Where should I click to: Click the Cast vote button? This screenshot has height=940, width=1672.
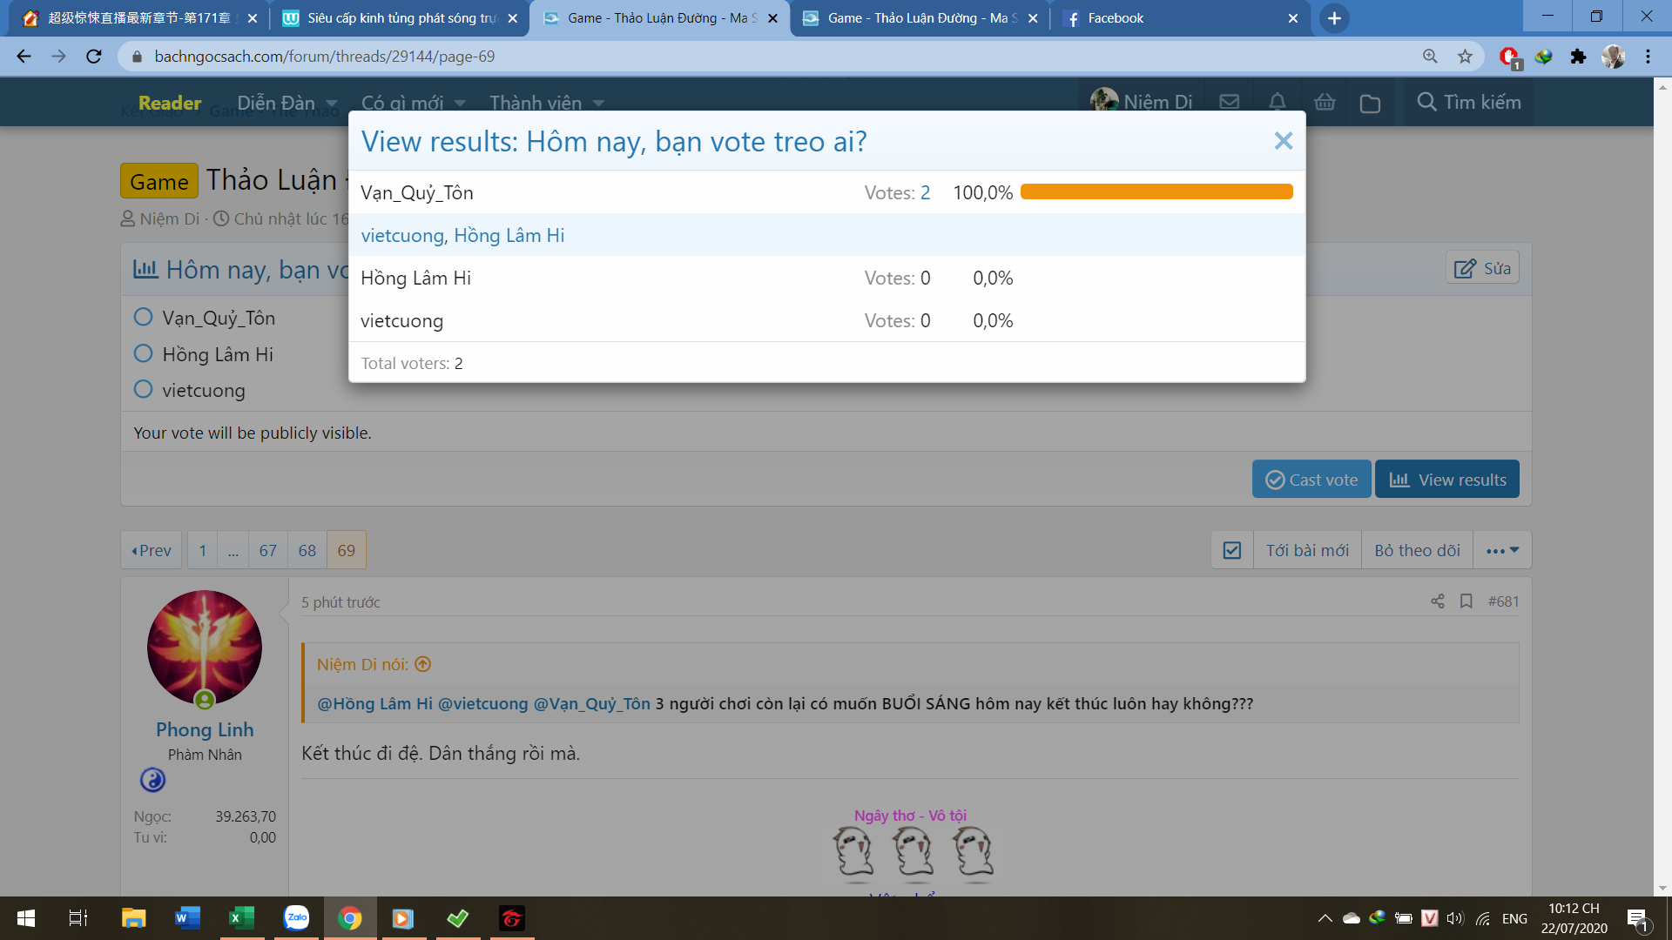(1311, 480)
